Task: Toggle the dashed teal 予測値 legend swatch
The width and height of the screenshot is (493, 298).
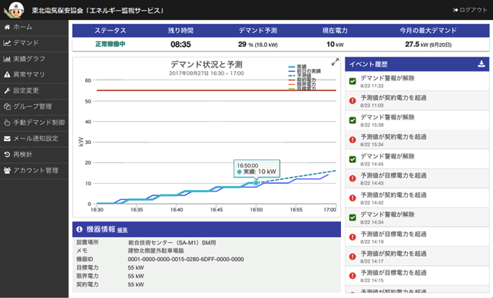Action: point(292,76)
